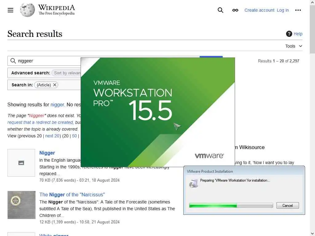Click the Wikipedia wordmark text
Image resolution: width=315 pixels, height=236 pixels.
[x=57, y=10]
